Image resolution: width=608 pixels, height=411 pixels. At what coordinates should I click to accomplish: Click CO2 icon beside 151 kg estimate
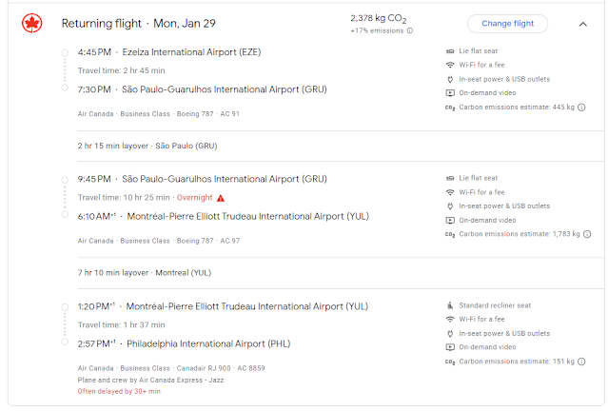tap(450, 362)
